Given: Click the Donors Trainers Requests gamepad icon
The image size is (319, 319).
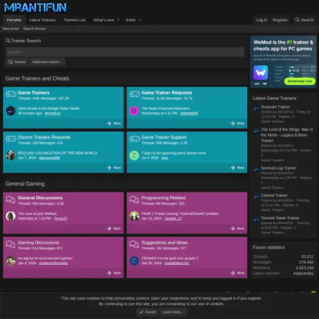Looking at the screenshot, I should tap(11, 139).
